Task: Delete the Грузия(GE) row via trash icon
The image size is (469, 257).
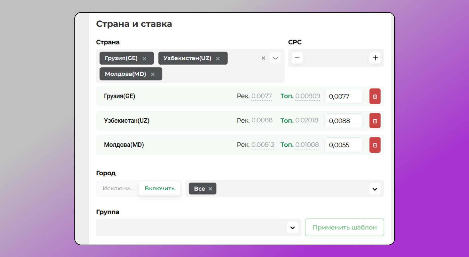Action: [x=375, y=96]
